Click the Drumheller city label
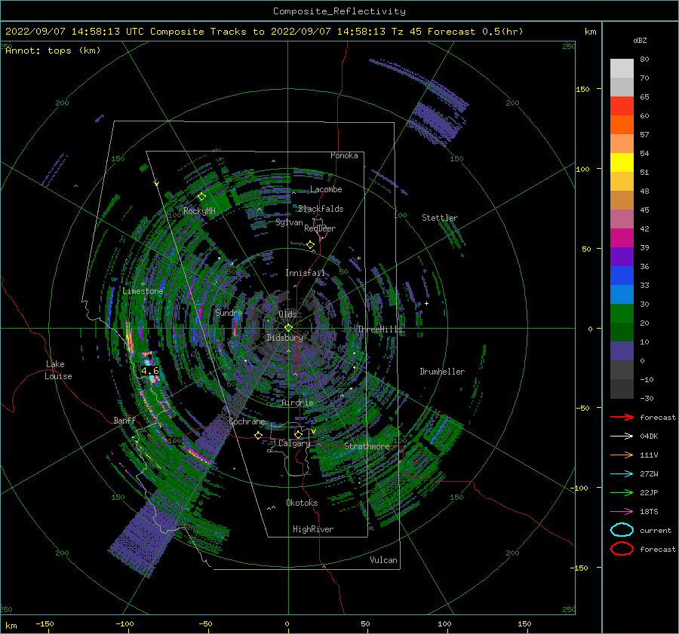The height and width of the screenshot is (634, 679). tap(442, 372)
